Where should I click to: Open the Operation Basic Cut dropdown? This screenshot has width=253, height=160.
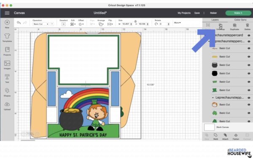[41, 24]
